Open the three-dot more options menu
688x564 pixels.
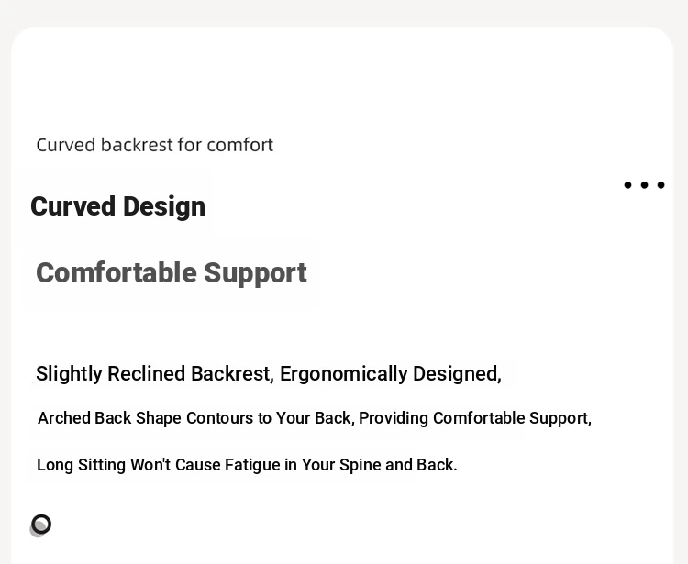point(644,185)
